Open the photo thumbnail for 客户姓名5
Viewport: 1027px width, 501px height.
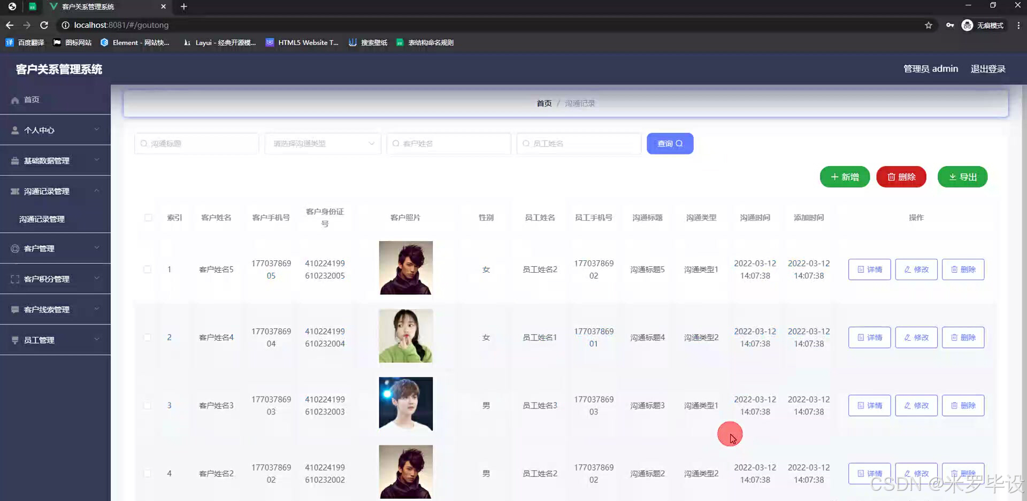coord(405,268)
